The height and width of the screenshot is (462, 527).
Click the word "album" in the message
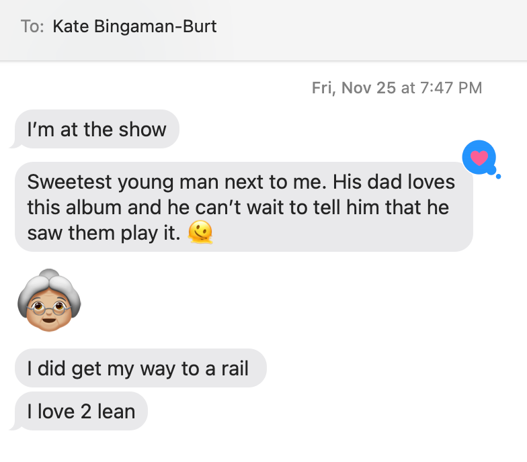click(93, 207)
